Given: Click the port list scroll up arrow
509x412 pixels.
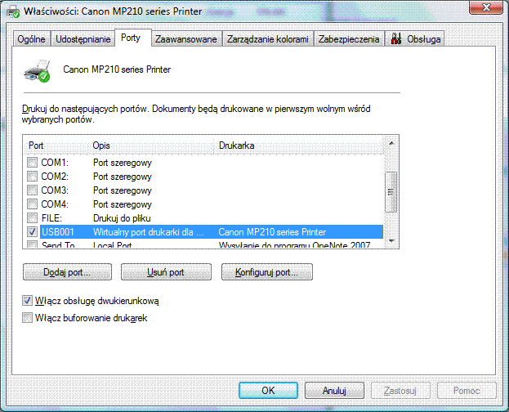Looking at the screenshot, I should coord(391,143).
